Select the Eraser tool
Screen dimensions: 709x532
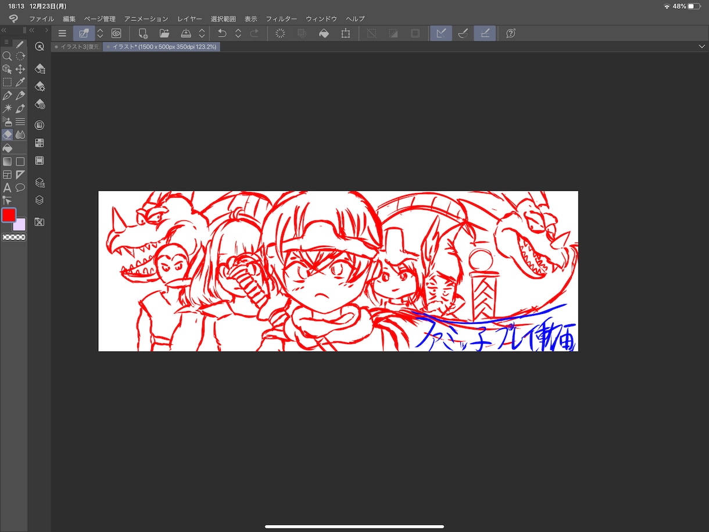tap(7, 134)
